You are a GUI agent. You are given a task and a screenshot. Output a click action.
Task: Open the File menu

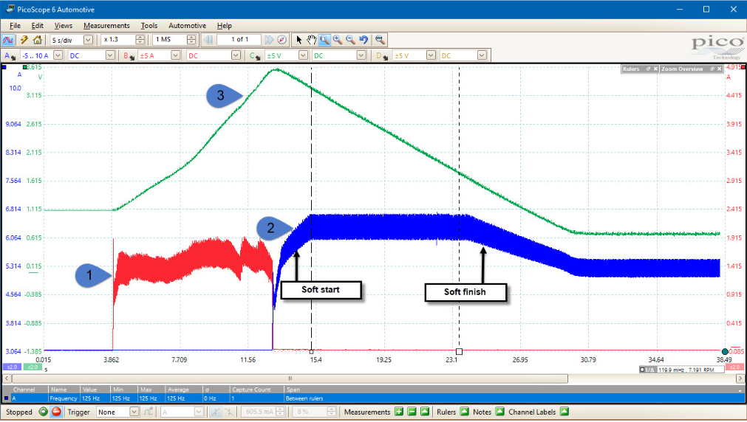tap(15, 26)
